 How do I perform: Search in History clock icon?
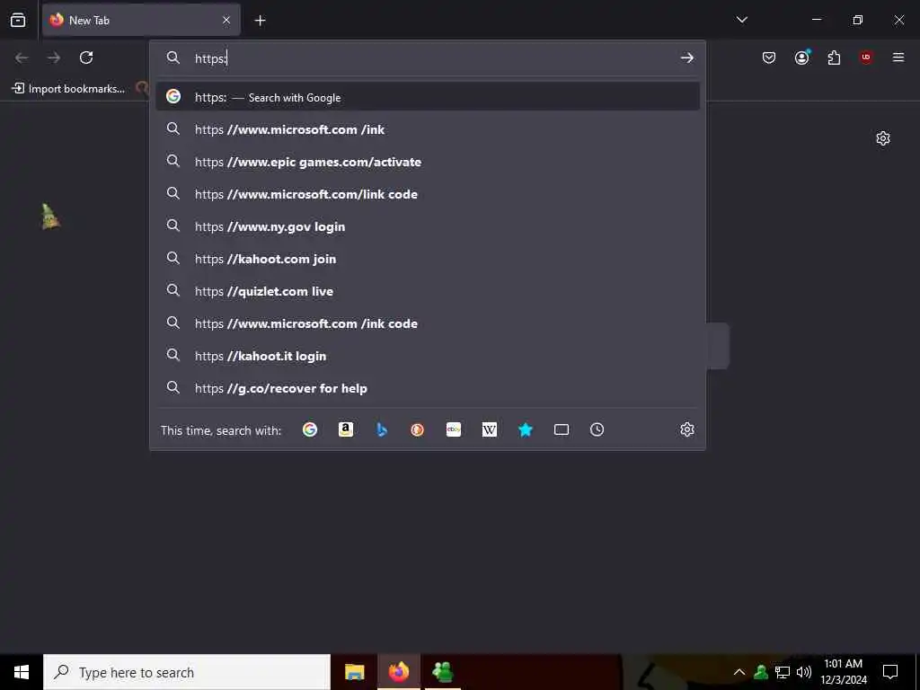[597, 429]
